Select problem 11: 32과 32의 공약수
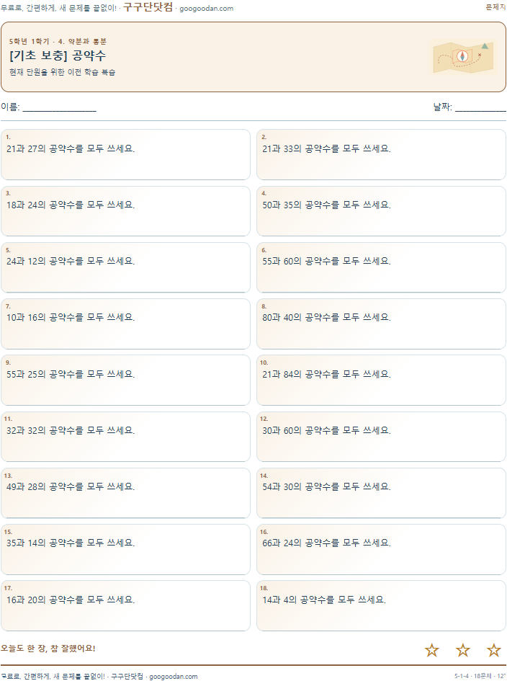The height and width of the screenshot is (681, 507). click(125, 437)
